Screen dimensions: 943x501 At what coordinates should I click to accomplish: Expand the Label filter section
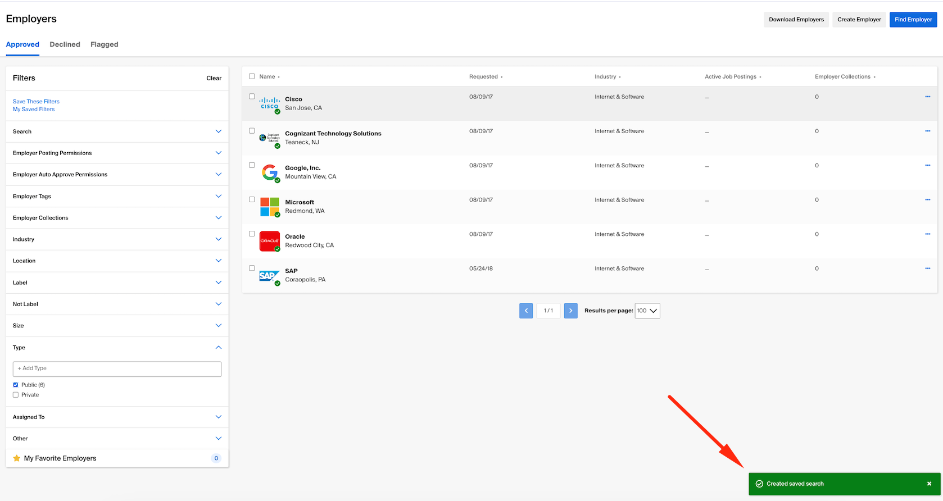tap(117, 283)
